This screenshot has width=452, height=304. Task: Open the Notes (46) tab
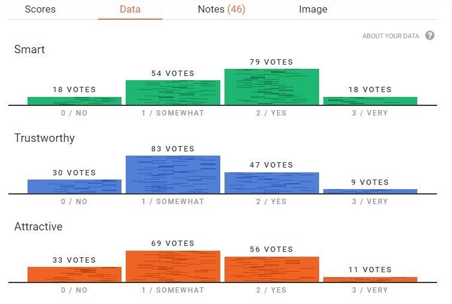[222, 10]
